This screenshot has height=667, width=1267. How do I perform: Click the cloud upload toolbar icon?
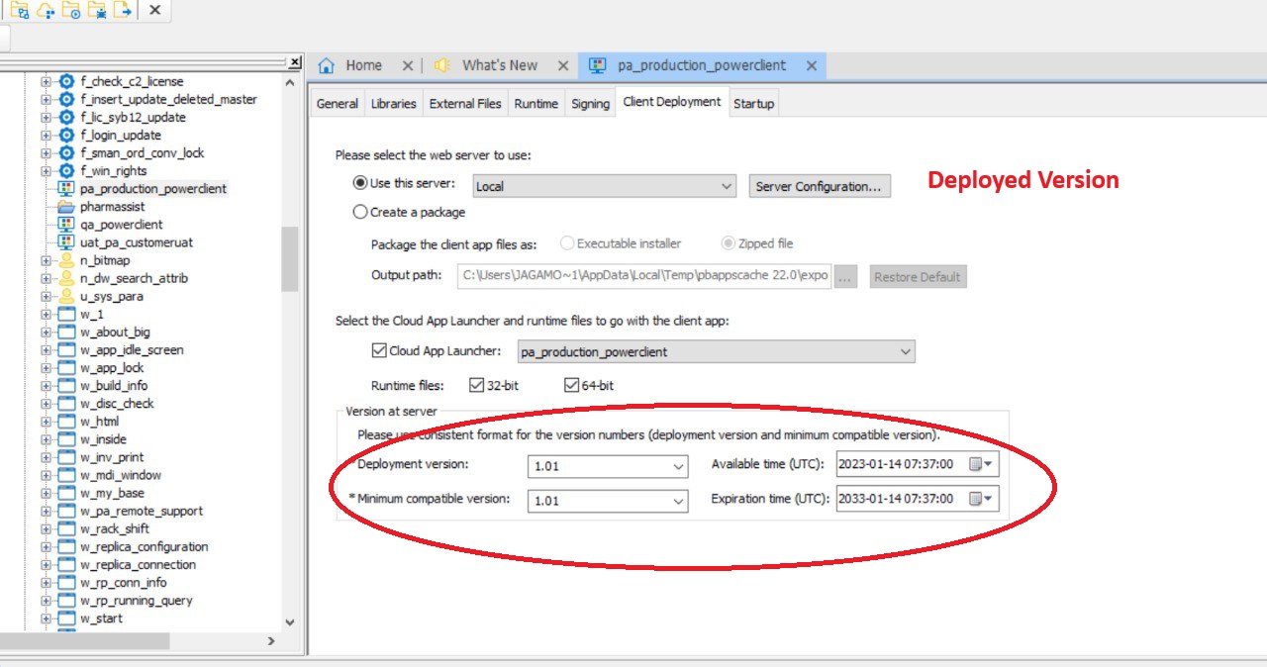click(x=46, y=11)
